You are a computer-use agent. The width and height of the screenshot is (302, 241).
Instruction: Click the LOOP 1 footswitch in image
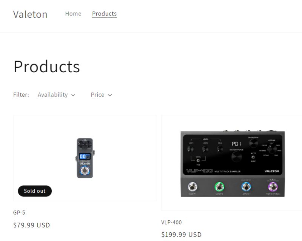click(x=193, y=187)
